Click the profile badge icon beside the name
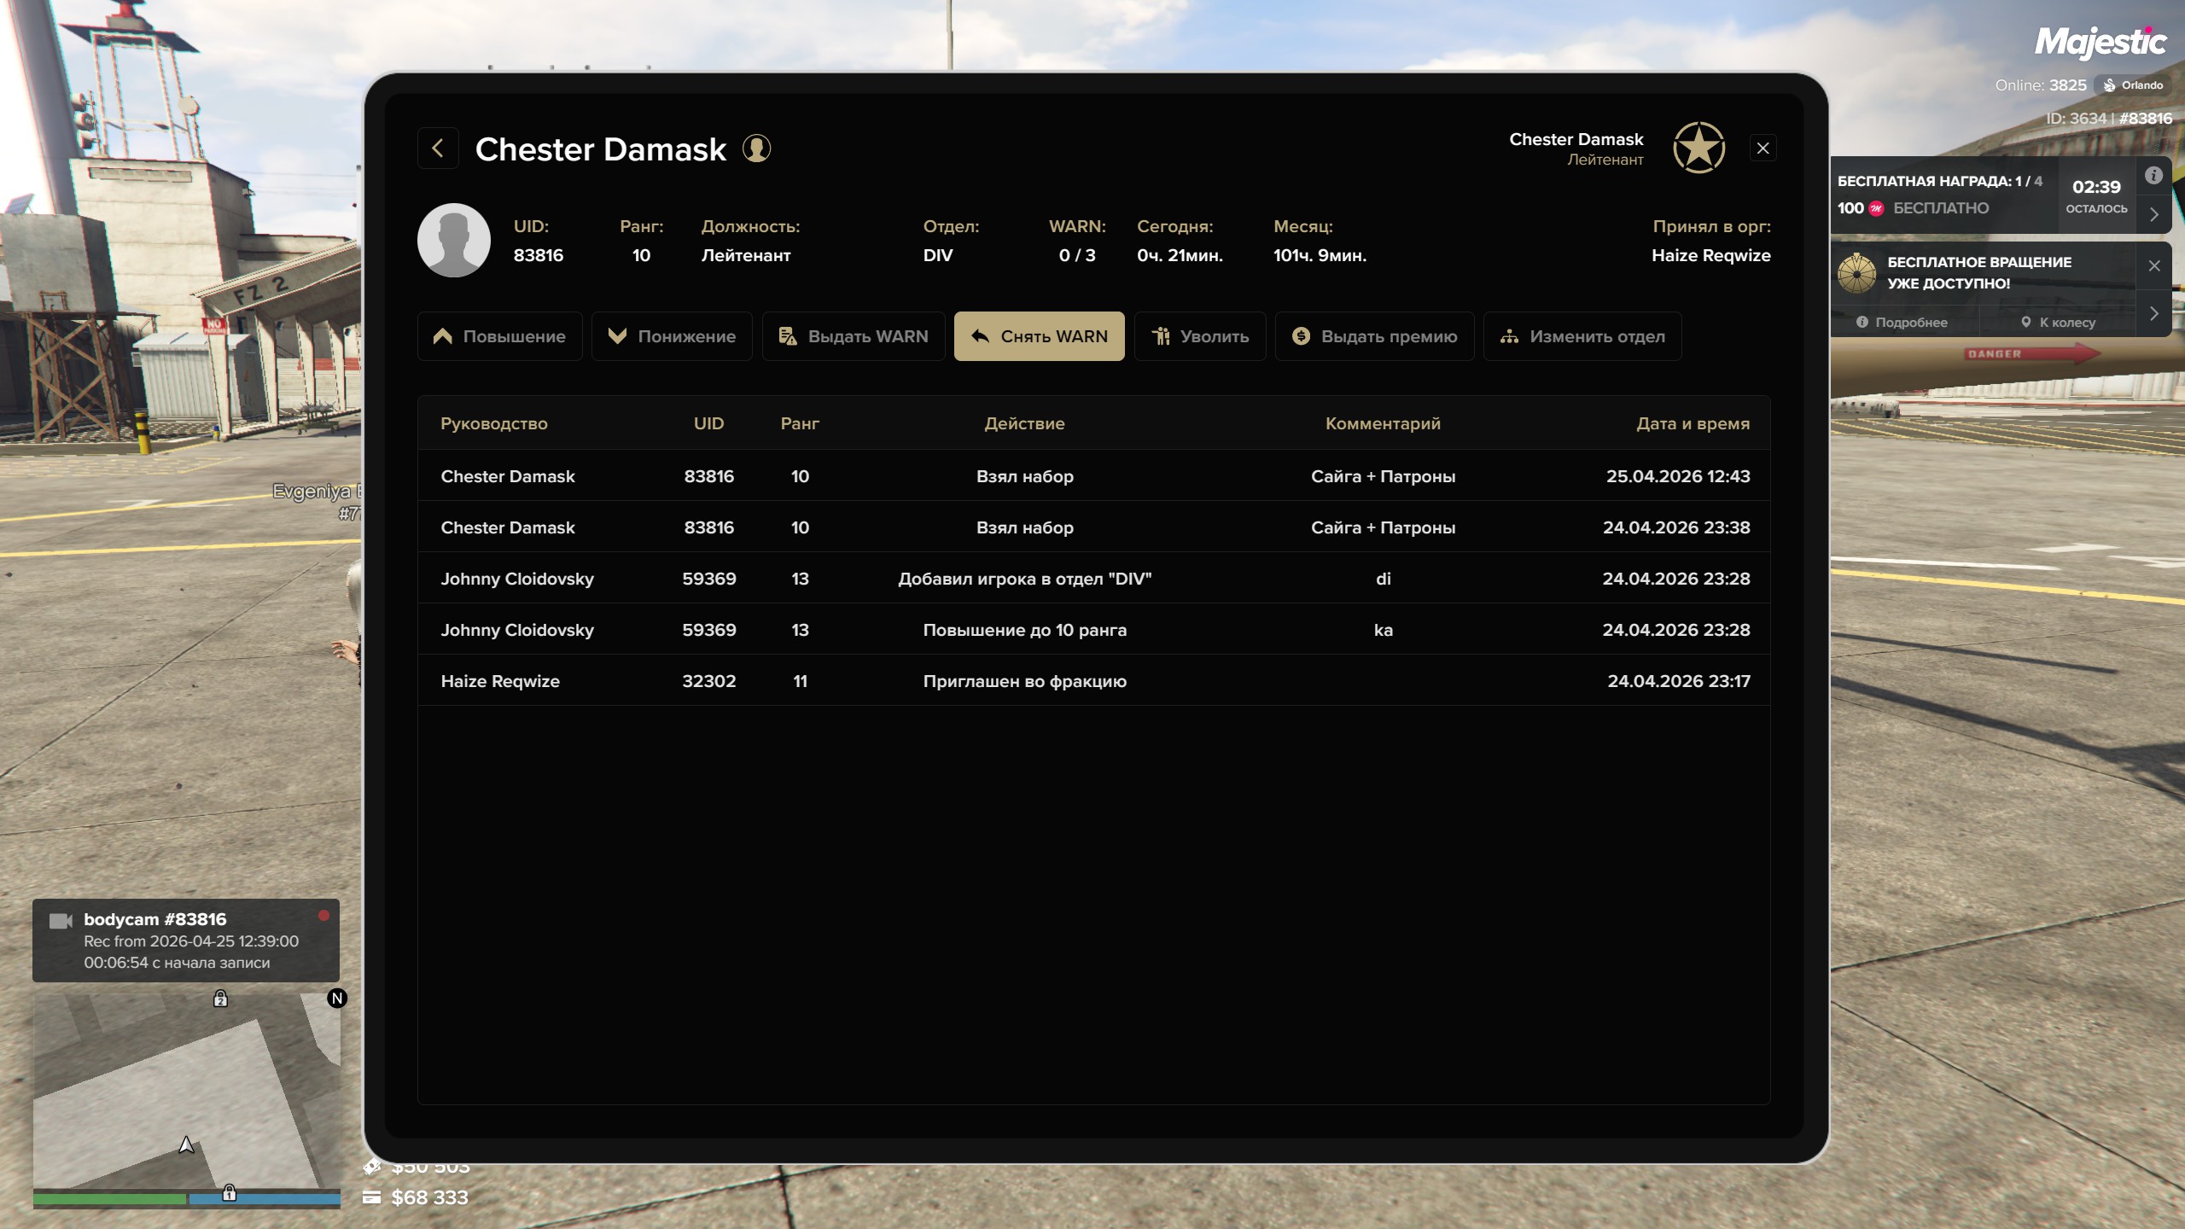 [x=756, y=149]
